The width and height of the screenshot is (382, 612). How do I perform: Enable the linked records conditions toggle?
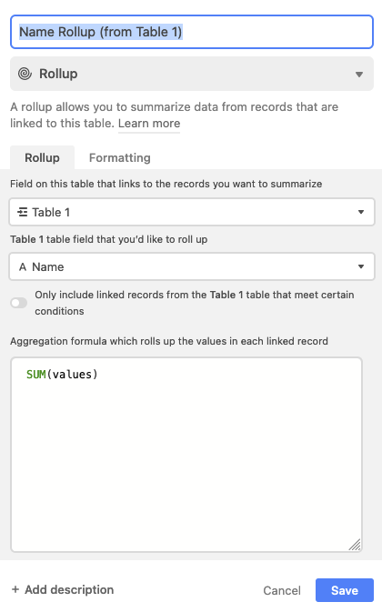19,303
